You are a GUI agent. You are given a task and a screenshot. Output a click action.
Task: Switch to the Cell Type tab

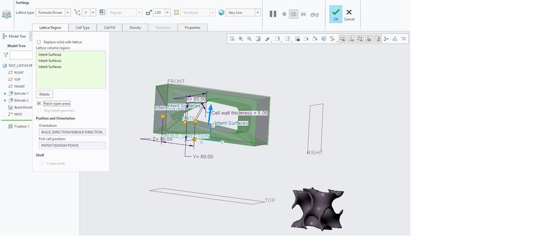point(83,27)
